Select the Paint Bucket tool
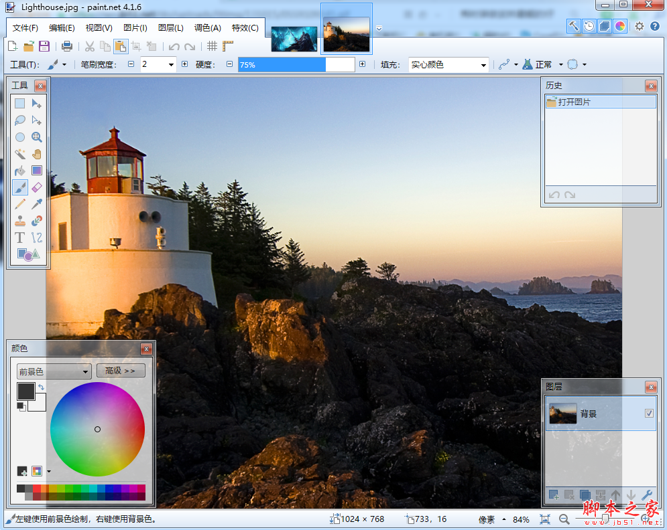Screen dimensions: 667x530 (x=20, y=171)
